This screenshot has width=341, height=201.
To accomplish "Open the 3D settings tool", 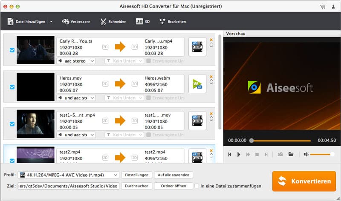I will (x=143, y=22).
